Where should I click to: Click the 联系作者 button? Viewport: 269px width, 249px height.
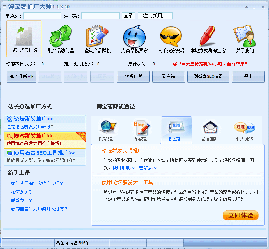pos(133,76)
